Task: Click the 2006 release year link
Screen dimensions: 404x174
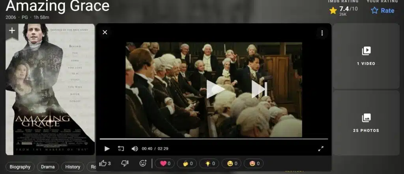Action: (11, 17)
